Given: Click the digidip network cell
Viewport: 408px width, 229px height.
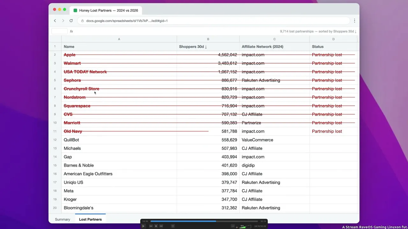Looking at the screenshot, I should pyautogui.click(x=274, y=165).
